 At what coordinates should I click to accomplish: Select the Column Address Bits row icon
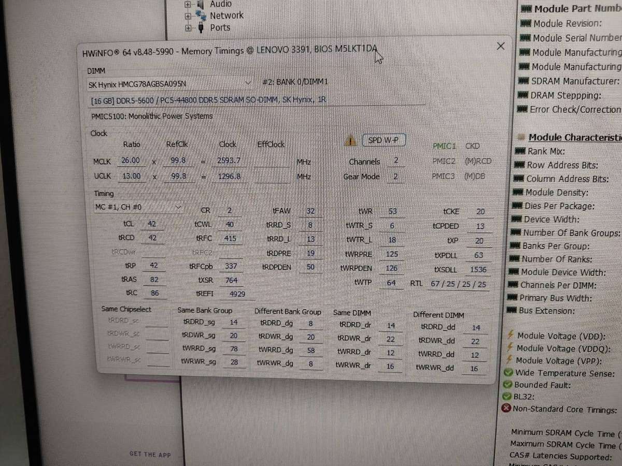pyautogui.click(x=519, y=179)
